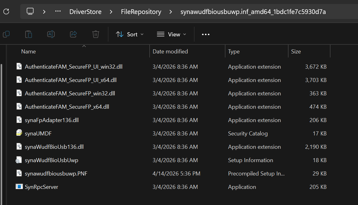This screenshot has width=358, height=205.
Task: Click the This PC monitor icon in address bar
Action: coord(30,11)
